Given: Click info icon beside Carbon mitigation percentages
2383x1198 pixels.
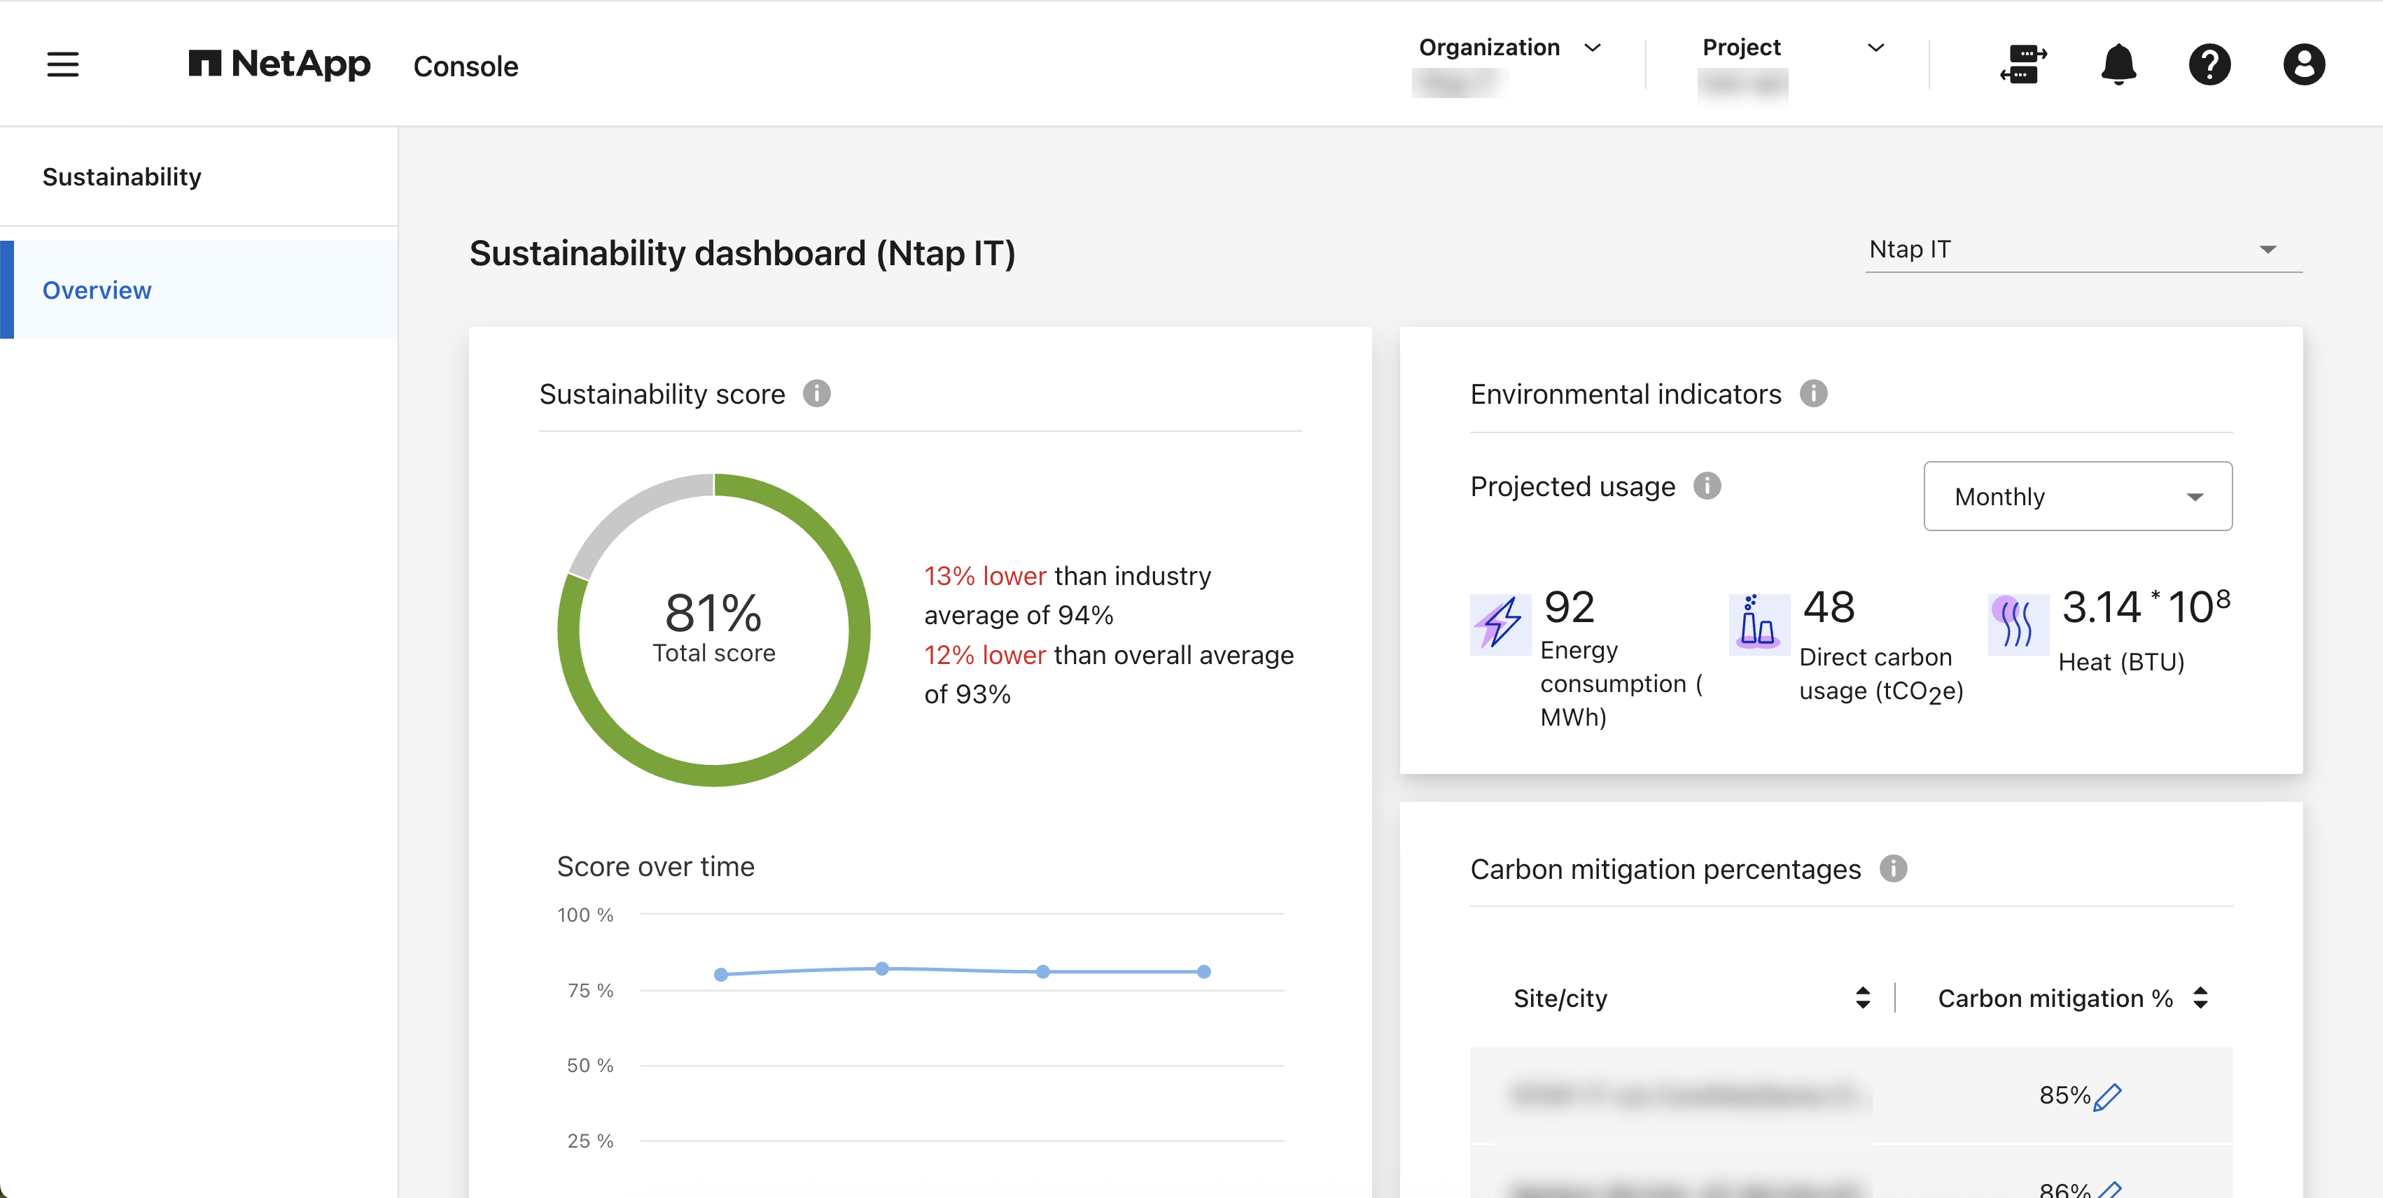Looking at the screenshot, I should 1893,869.
